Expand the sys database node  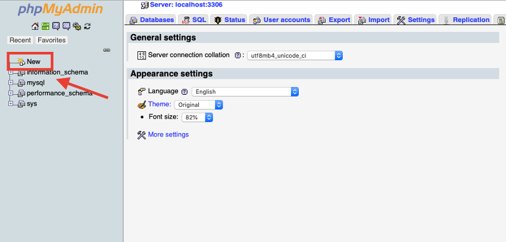pyautogui.click(x=11, y=103)
